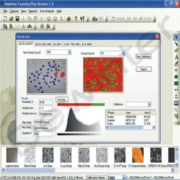Select the pencil drawing tool
The height and width of the screenshot is (180, 180).
pyautogui.click(x=176, y=44)
